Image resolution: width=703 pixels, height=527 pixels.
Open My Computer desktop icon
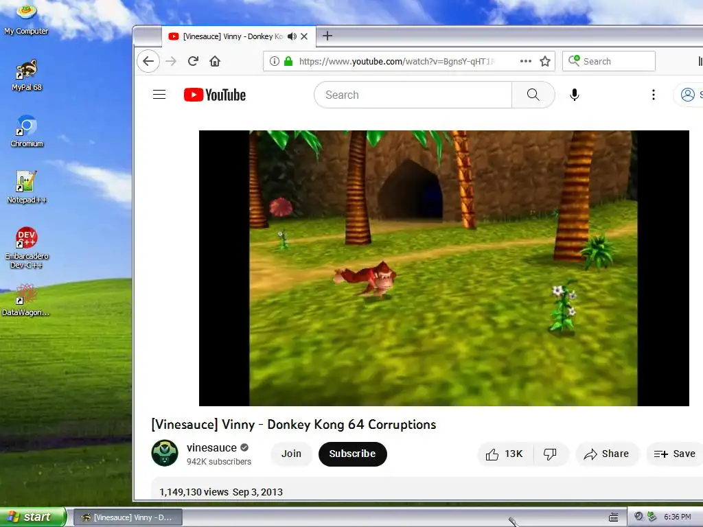26,19
